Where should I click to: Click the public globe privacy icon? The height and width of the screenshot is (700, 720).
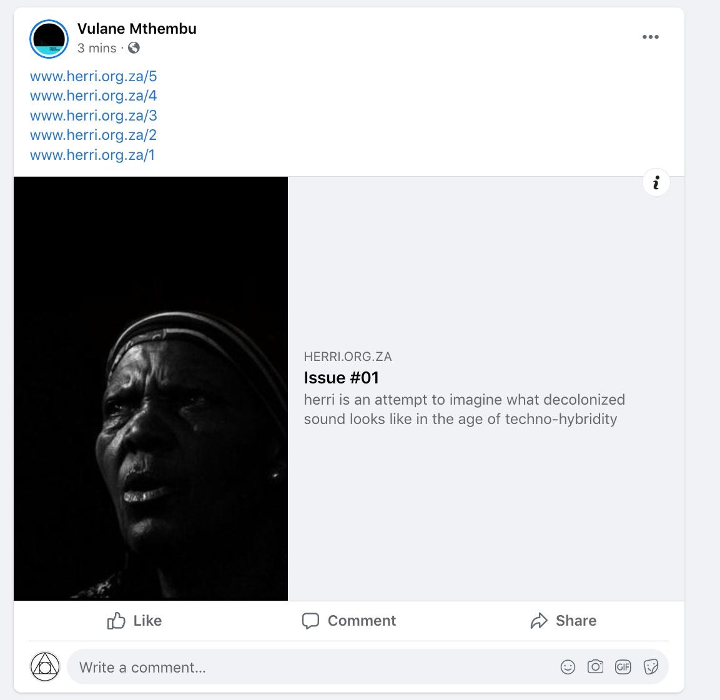(134, 47)
